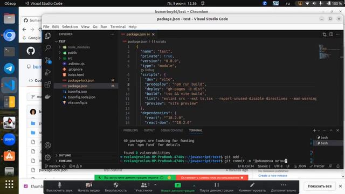Open the Selection menu

click(x=70, y=26)
